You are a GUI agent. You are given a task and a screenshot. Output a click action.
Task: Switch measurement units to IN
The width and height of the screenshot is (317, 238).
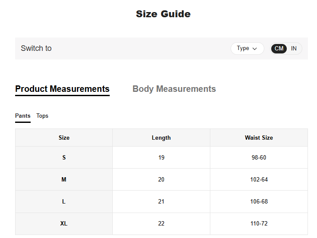(x=294, y=48)
